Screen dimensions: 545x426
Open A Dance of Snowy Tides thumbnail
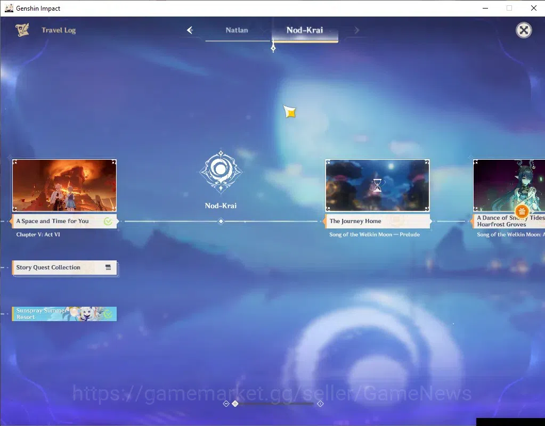tap(509, 185)
